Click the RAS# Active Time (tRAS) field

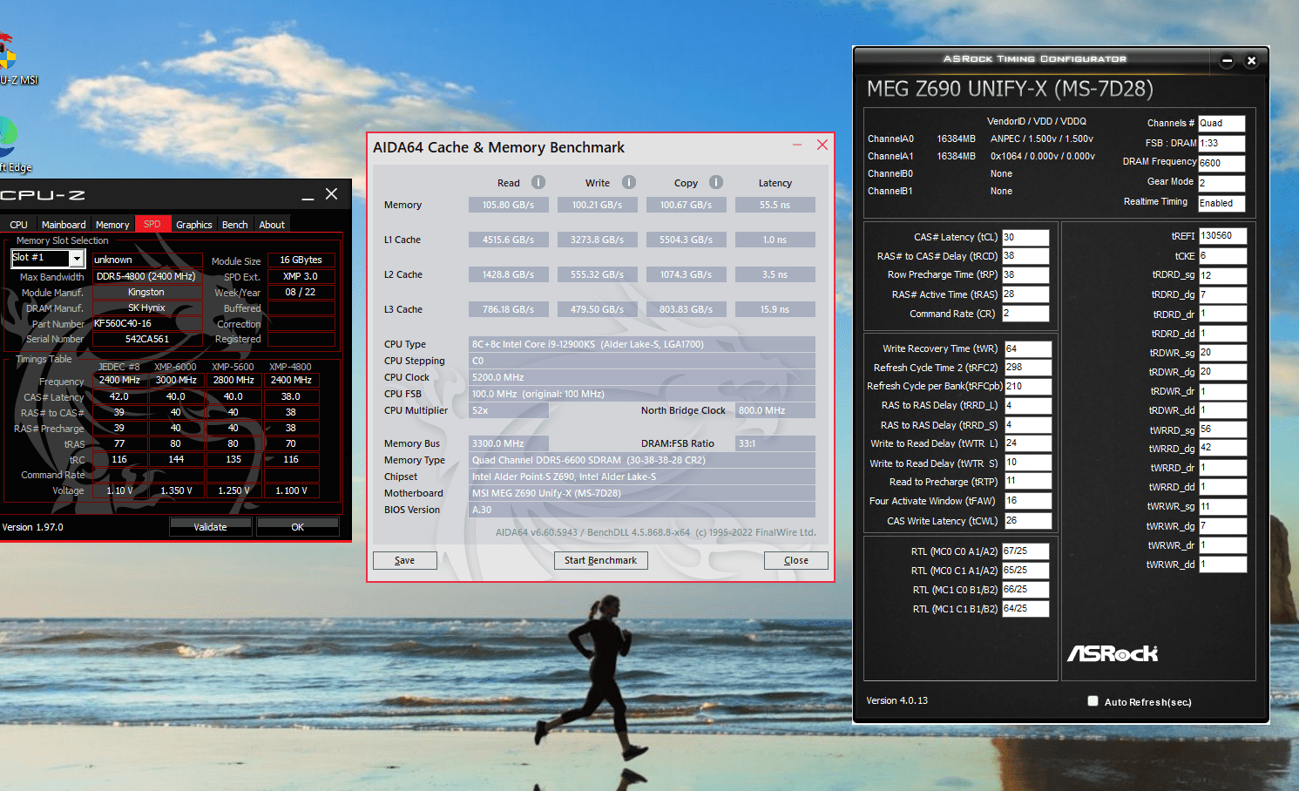1025,294
